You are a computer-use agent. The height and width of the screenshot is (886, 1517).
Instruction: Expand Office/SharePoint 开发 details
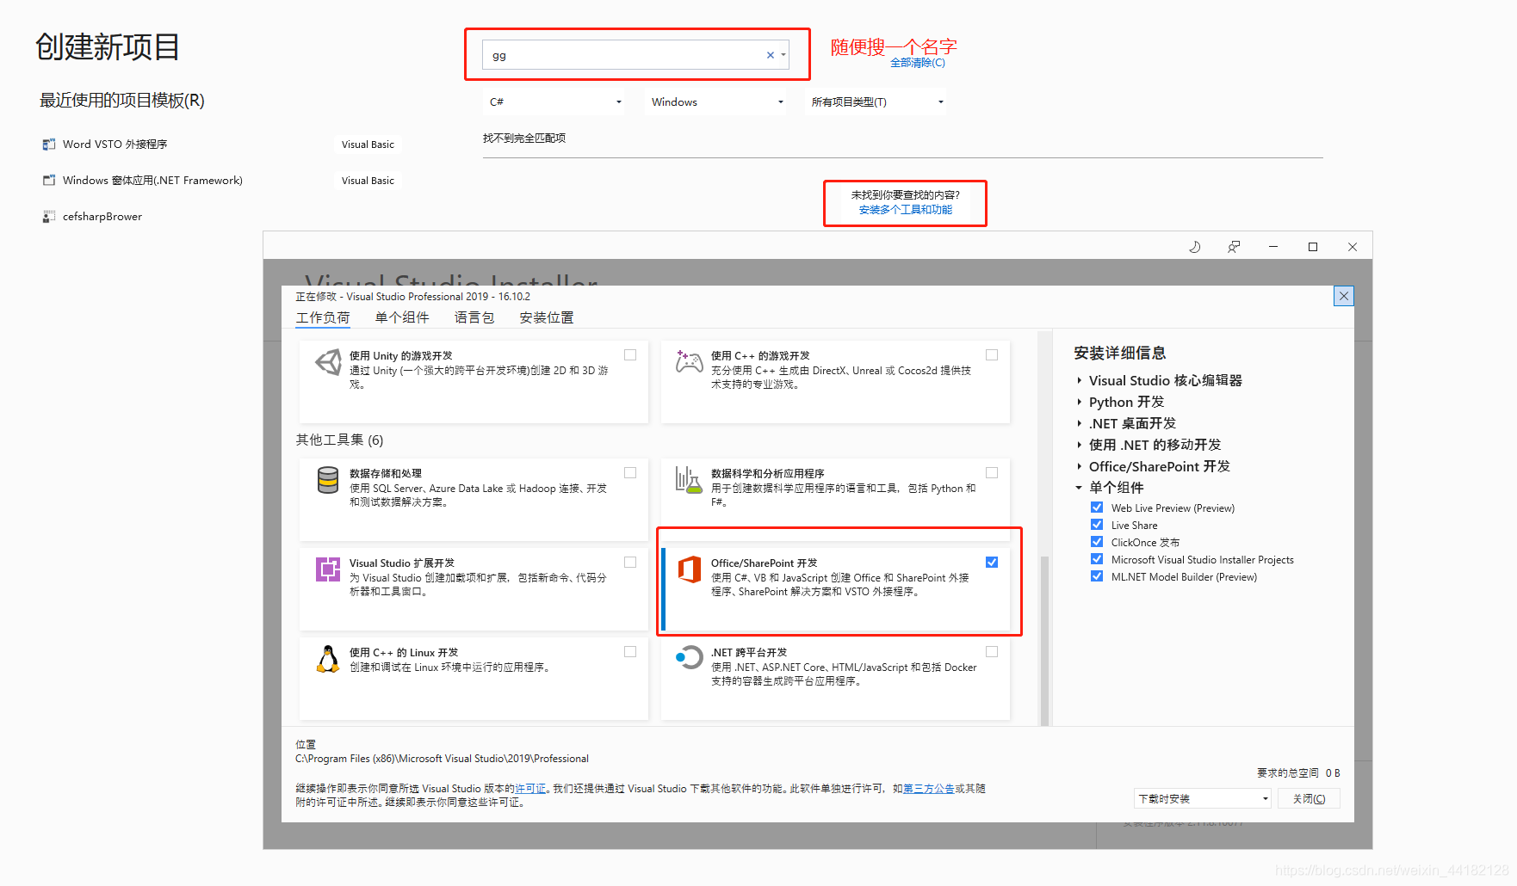tap(1080, 466)
